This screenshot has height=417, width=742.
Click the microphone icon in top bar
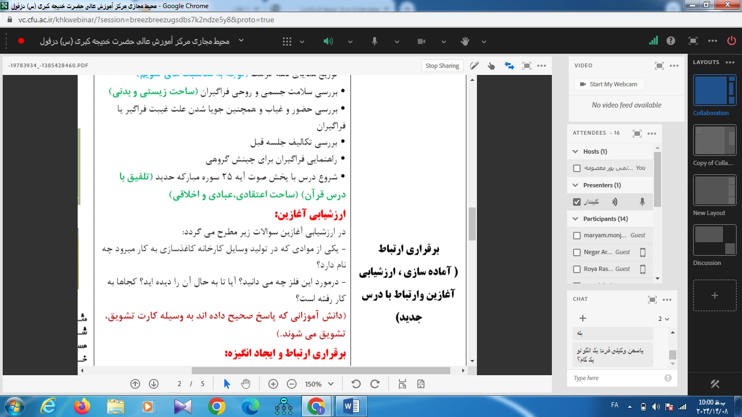(x=374, y=41)
